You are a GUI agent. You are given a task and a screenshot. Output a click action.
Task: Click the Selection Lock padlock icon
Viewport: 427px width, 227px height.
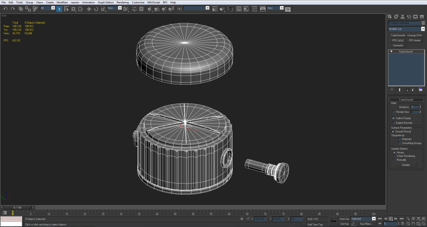(242, 219)
